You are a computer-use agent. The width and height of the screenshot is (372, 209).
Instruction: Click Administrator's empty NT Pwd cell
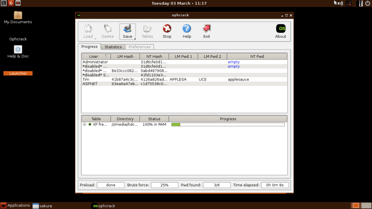234,62
